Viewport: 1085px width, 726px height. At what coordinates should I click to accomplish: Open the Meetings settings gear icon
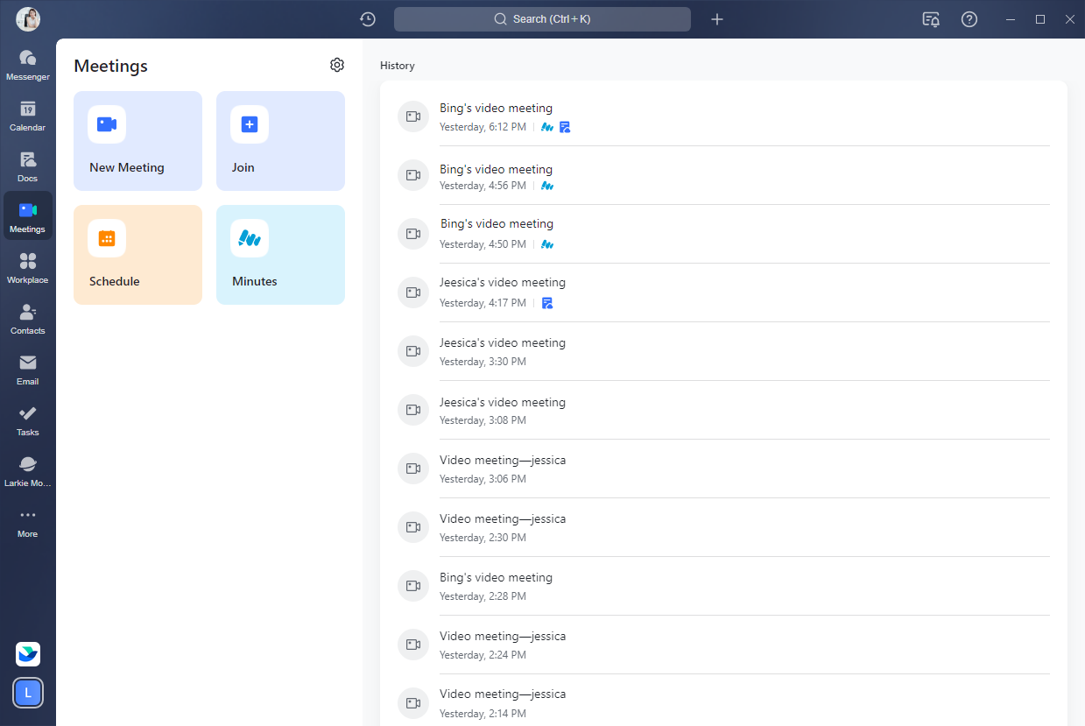point(337,65)
